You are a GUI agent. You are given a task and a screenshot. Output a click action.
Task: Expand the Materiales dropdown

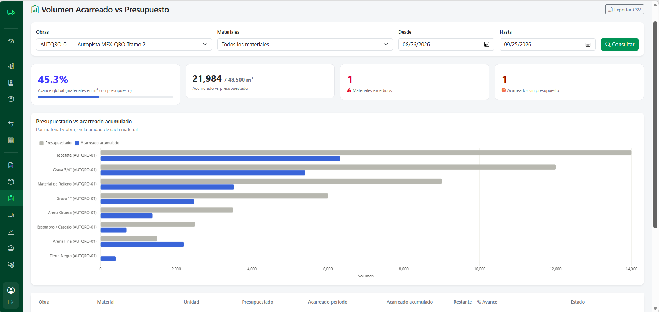point(305,45)
